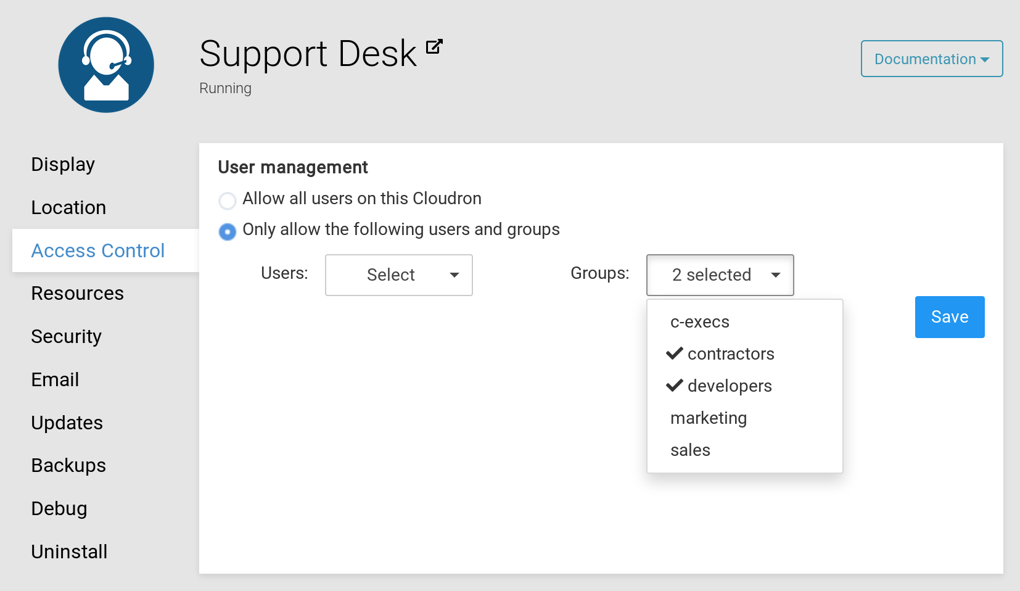This screenshot has height=591, width=1020.
Task: Switch to the Location tab
Action: [x=68, y=208]
